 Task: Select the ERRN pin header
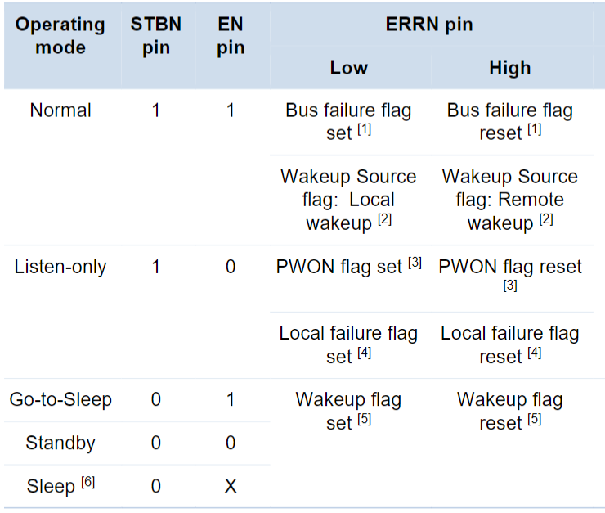point(429,24)
